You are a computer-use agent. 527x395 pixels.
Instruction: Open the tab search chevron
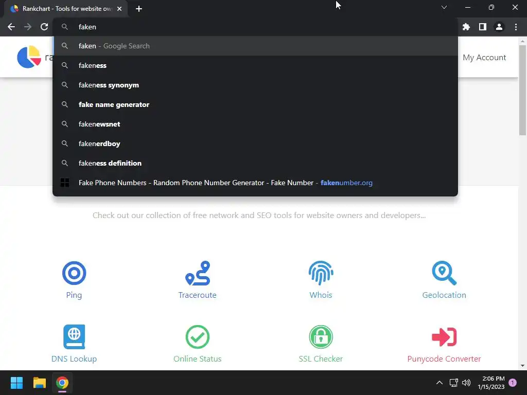coord(444,7)
